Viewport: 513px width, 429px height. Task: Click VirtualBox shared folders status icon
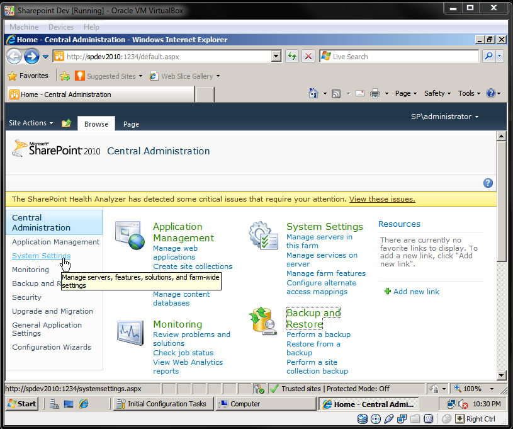[415, 418]
